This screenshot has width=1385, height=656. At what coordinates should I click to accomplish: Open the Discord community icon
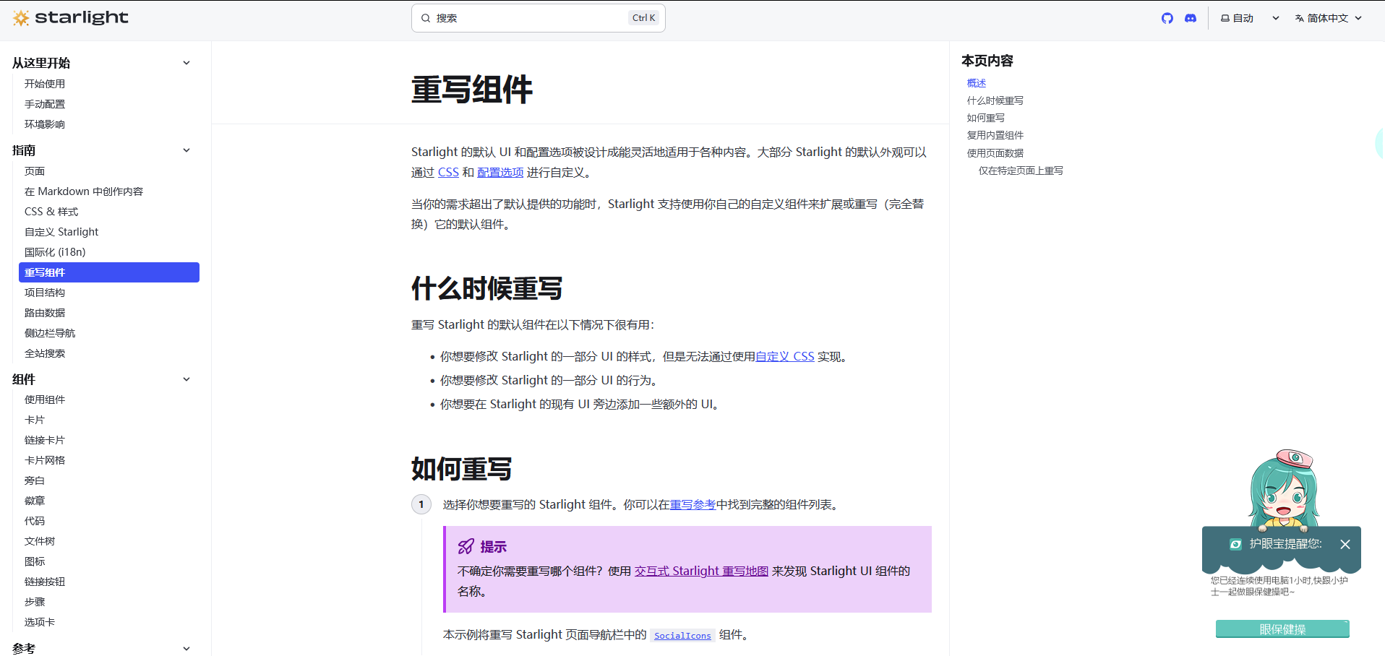1190,17
